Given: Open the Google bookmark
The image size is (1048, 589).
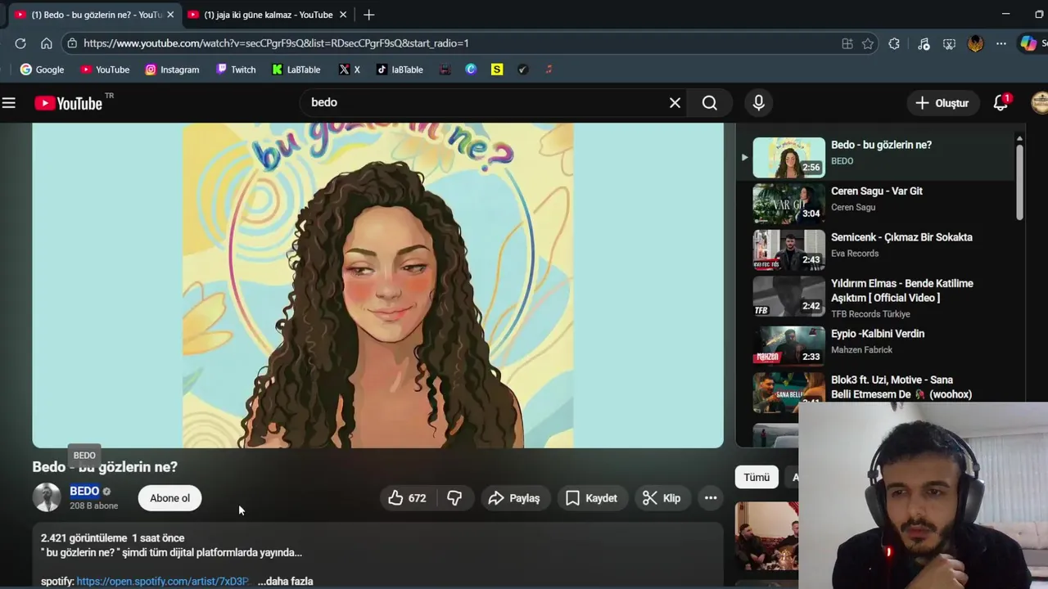Looking at the screenshot, I should point(42,70).
